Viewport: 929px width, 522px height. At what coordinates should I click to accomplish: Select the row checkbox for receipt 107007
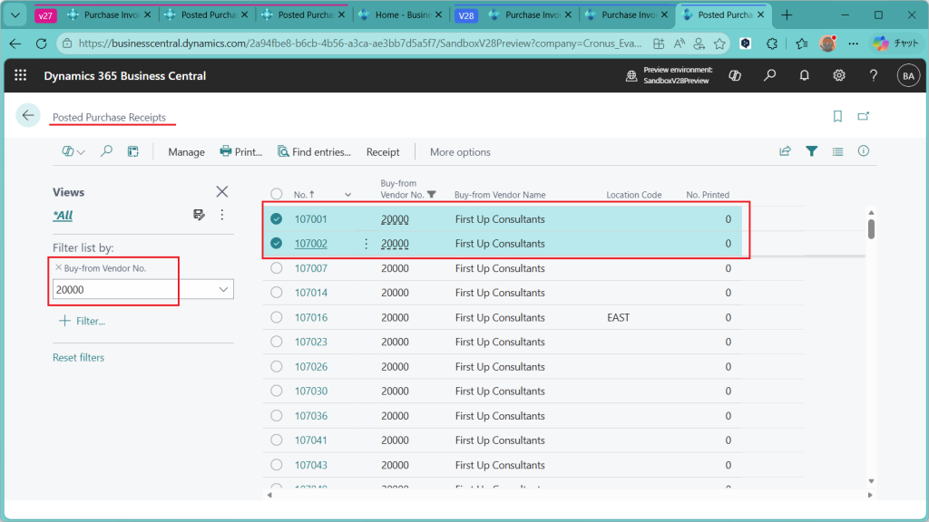coord(277,268)
